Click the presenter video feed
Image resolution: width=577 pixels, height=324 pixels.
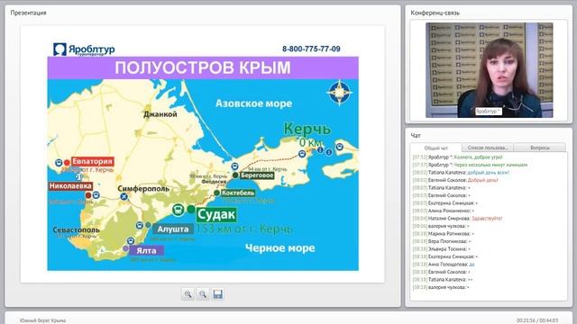[x=489, y=70]
